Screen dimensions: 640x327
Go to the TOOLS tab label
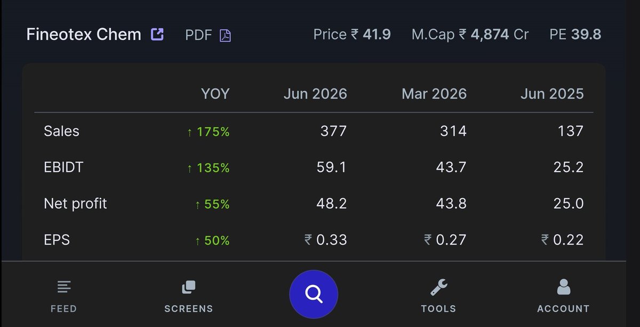click(438, 309)
